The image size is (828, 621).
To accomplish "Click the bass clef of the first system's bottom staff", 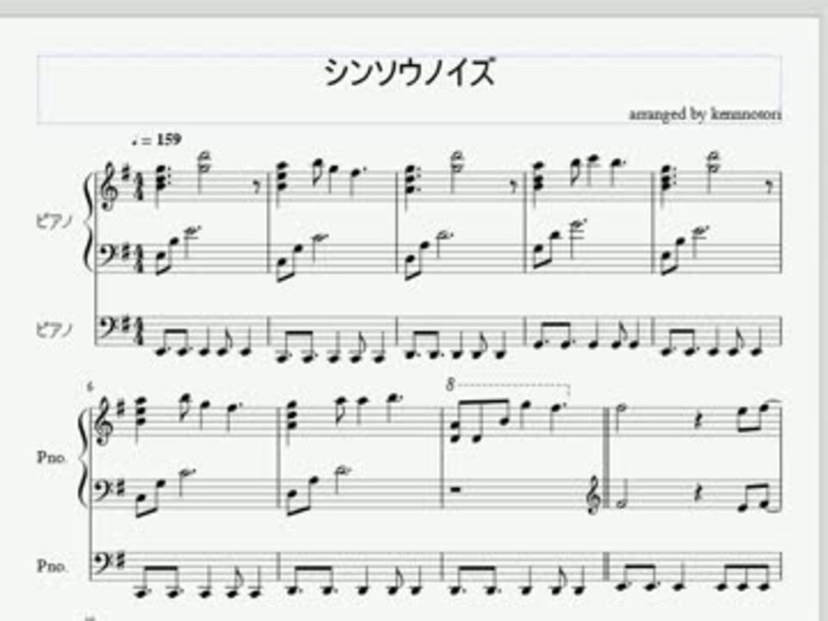I will point(107,328).
